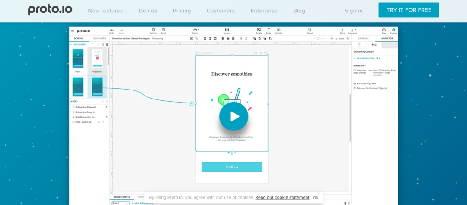
Task: Click the lightning icon on Skip Onboarding layer
Action: (107, 117)
